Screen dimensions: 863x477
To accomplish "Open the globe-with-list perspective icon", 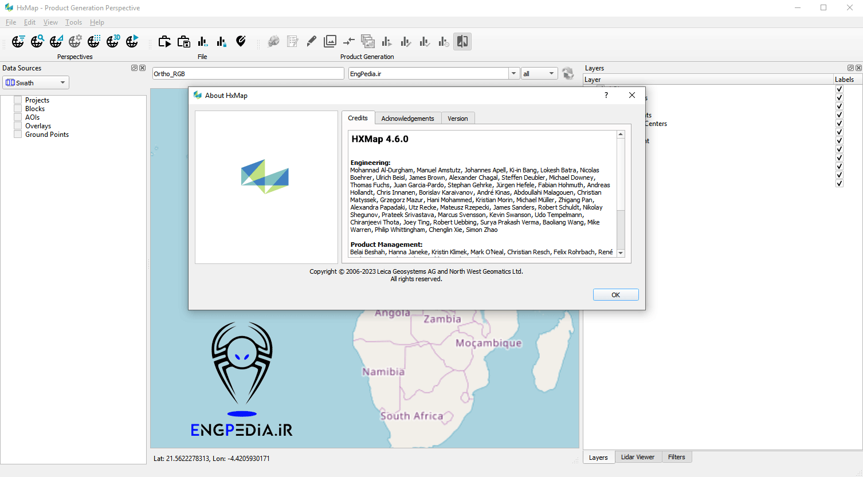I will (x=18, y=41).
